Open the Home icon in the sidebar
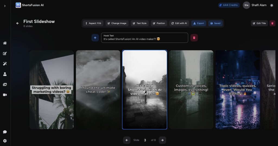This screenshot has width=278, height=146. (x=5, y=43)
